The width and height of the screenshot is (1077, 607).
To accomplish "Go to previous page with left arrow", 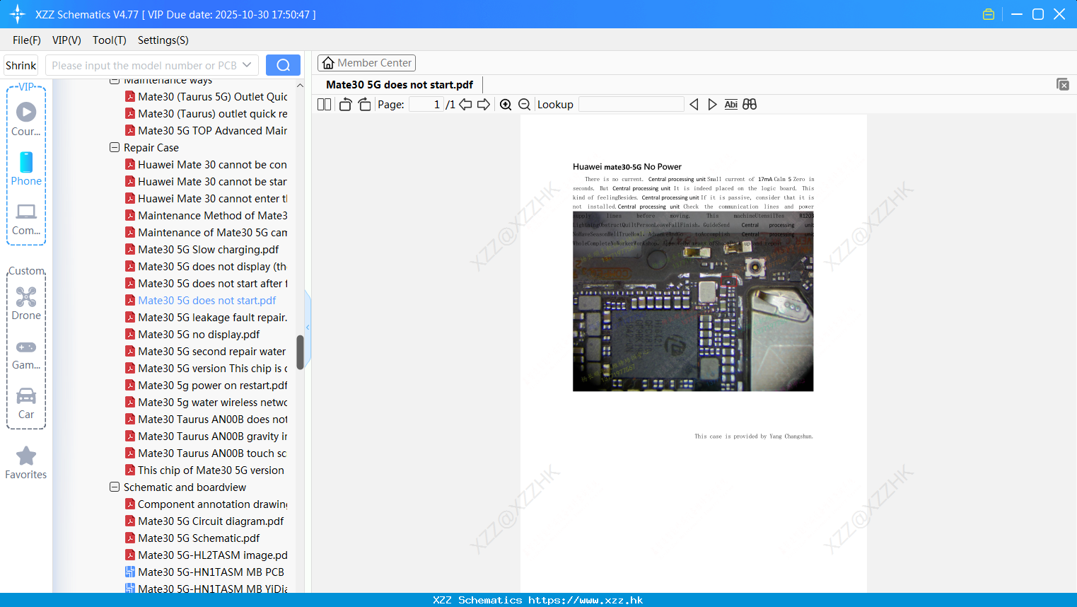I will 465,104.
